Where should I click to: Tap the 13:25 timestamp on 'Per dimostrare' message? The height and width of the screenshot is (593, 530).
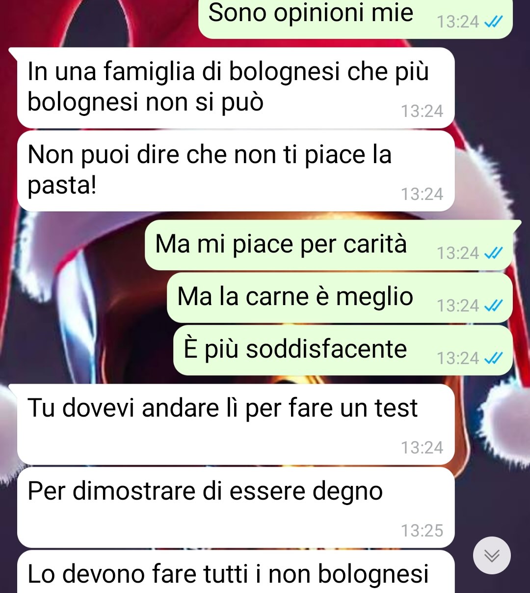[422, 531]
